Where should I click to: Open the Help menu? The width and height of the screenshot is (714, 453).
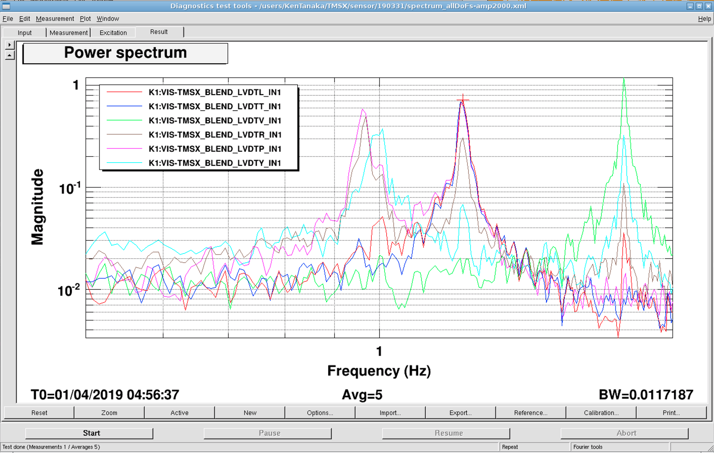tap(704, 19)
